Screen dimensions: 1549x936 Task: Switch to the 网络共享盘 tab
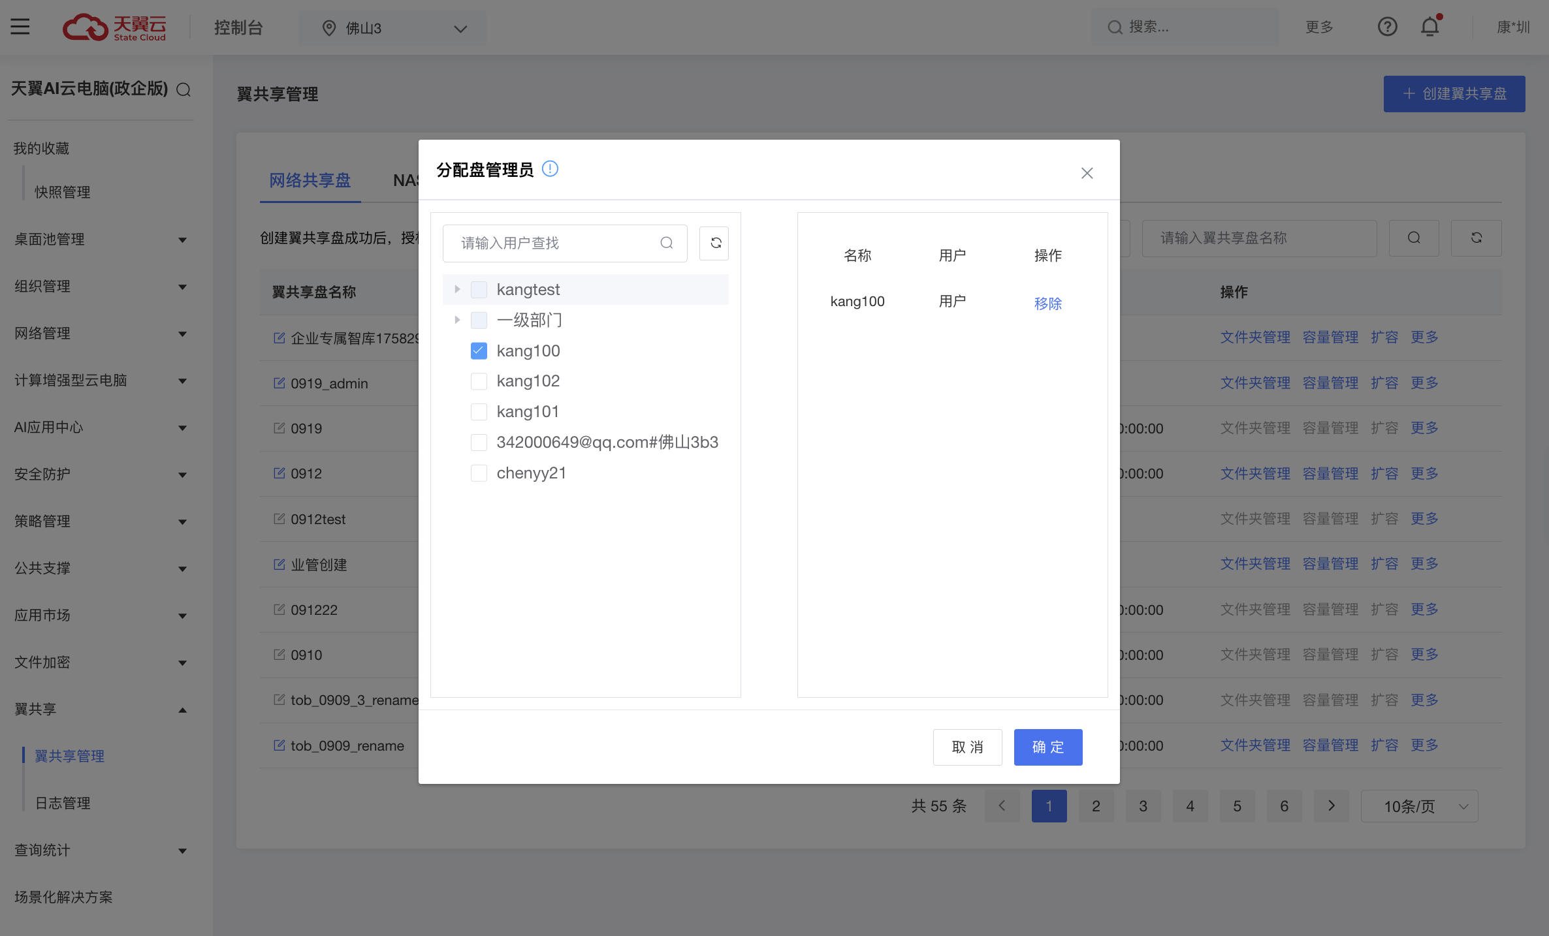pyautogui.click(x=310, y=180)
